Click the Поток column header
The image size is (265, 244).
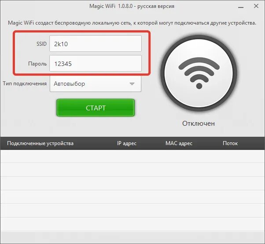(x=230, y=143)
